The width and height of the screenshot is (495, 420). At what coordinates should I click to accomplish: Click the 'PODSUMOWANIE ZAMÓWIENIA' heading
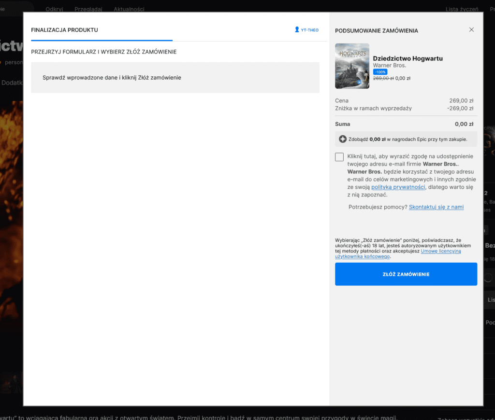[376, 31]
